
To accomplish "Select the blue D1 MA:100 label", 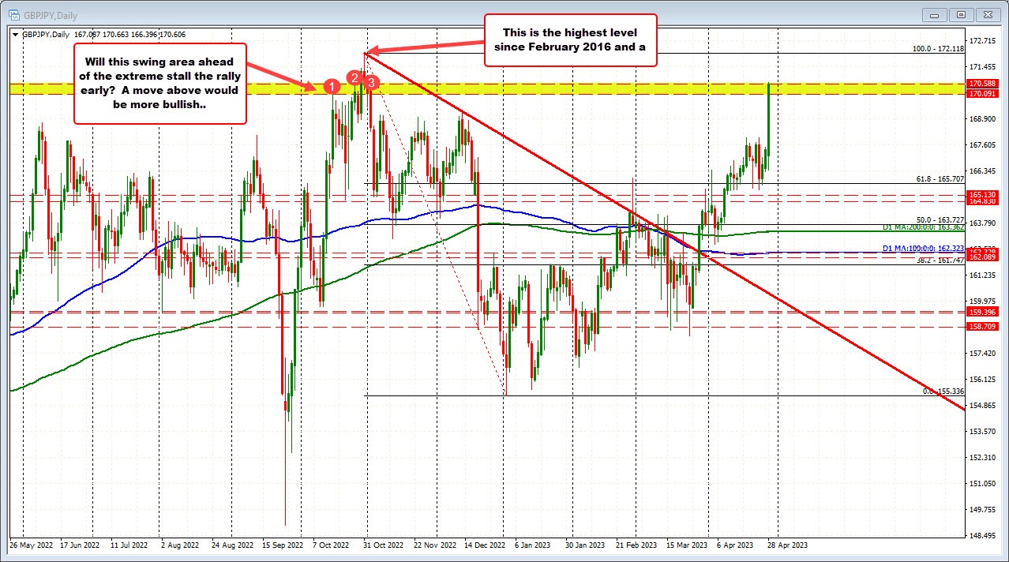I will pos(923,249).
